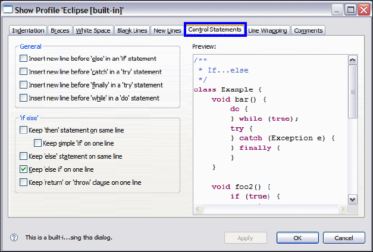Screen dimensions: 373x252
Task: Click the dialog window icon in title bar
Action: (7, 10)
